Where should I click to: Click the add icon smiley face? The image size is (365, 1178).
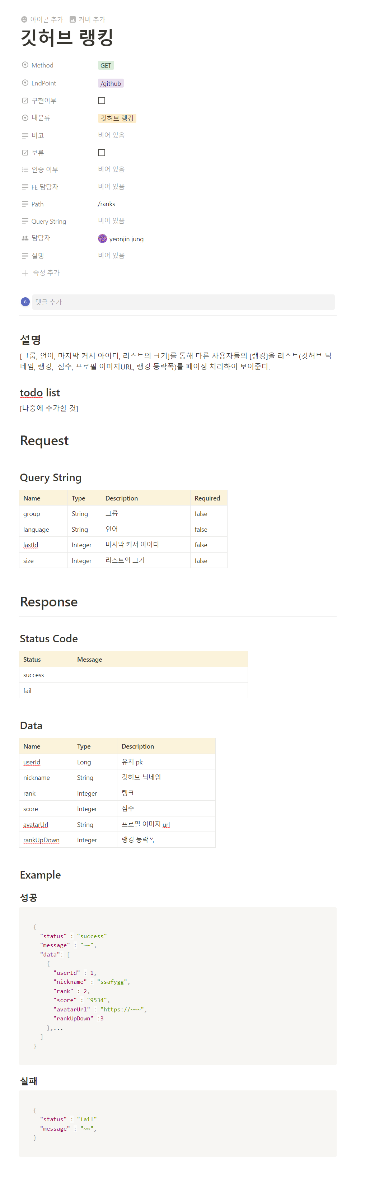24,19
